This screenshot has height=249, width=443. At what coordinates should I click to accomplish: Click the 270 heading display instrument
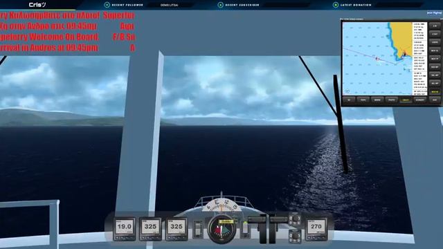click(x=316, y=229)
